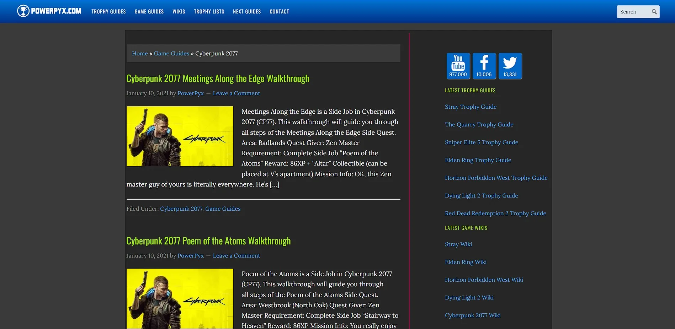Open the Next Guides menu

click(247, 11)
